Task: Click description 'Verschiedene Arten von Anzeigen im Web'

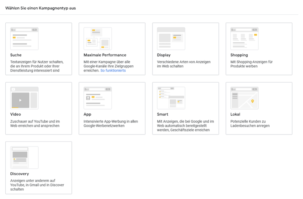Action: (184, 64)
